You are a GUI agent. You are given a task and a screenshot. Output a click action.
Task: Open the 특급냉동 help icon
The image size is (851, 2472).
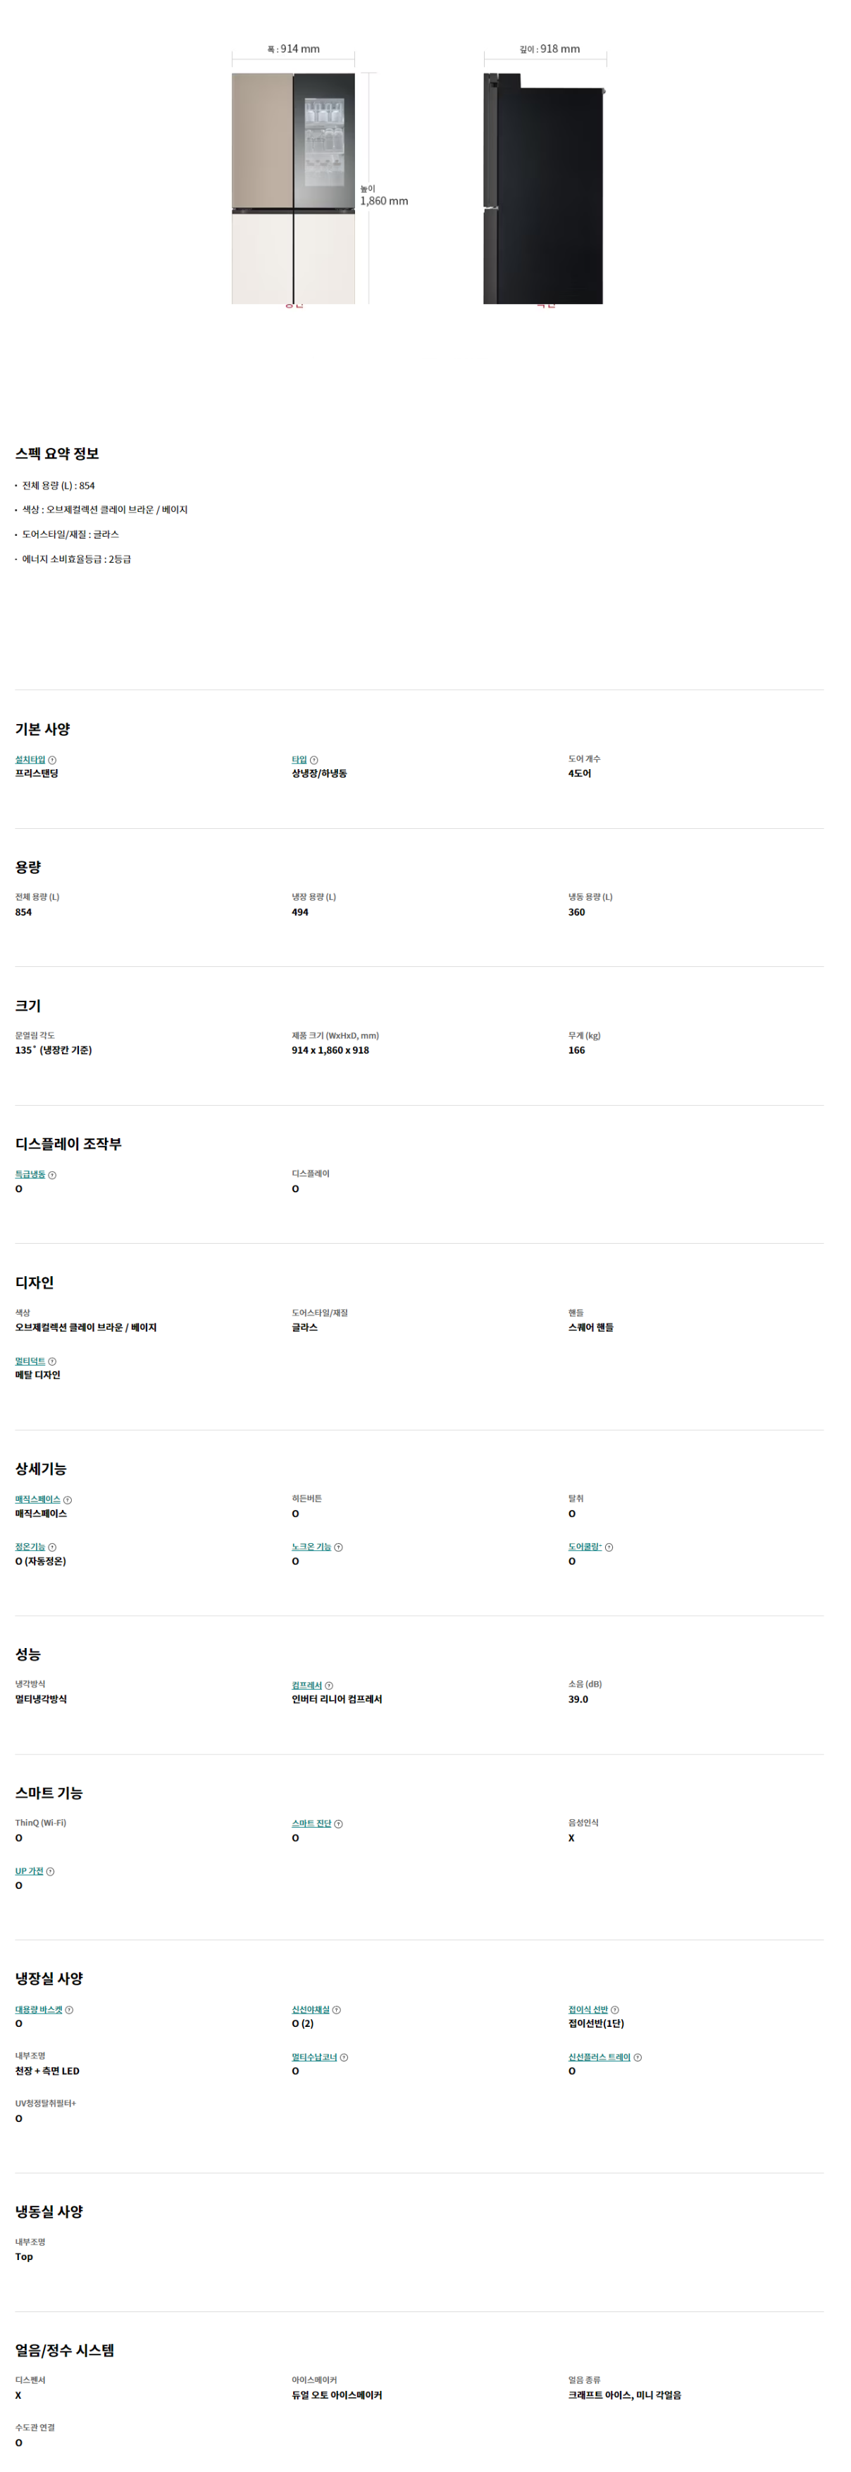(x=52, y=1175)
